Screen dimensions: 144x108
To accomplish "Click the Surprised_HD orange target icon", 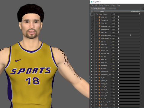I will click(x=99, y=29).
